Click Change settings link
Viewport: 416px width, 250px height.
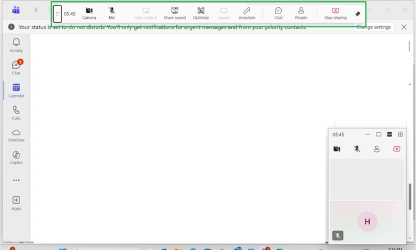click(x=373, y=27)
